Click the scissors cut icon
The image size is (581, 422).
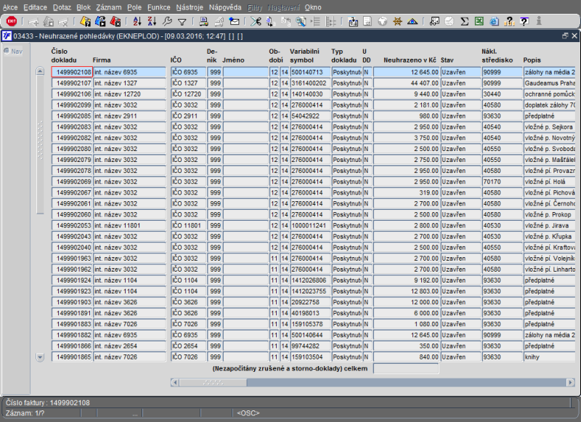(x=256, y=21)
